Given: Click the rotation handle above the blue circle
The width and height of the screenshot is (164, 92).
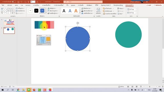Looking at the screenshot, I should (x=78, y=23).
